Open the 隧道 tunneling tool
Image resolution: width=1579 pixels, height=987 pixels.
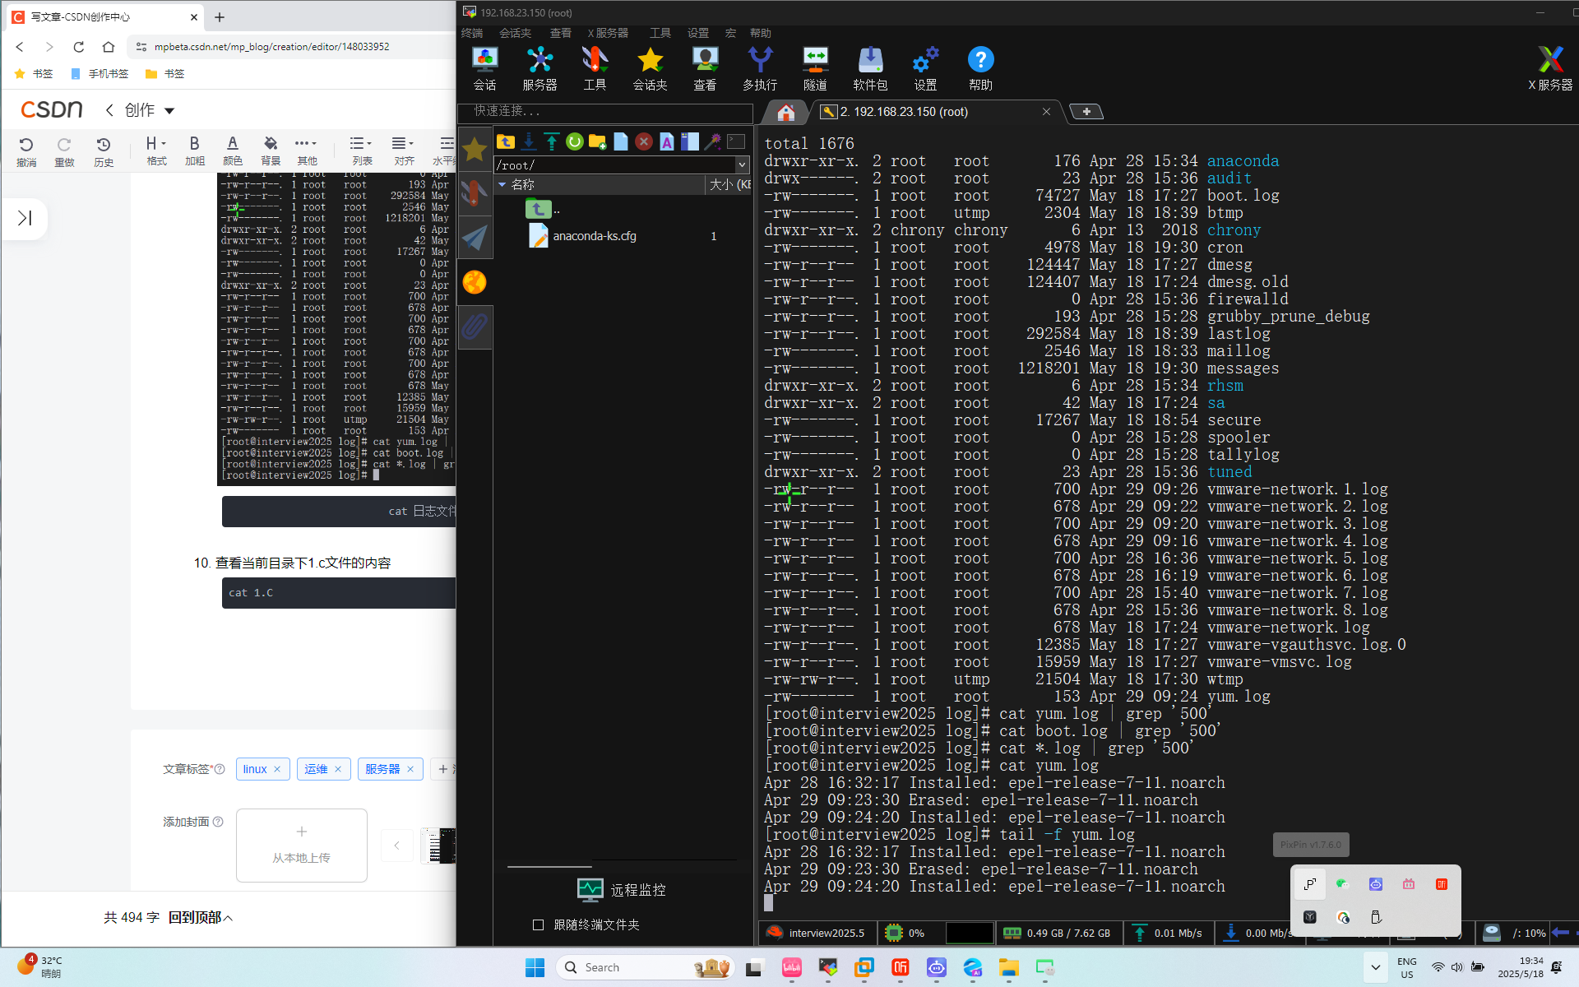815,67
